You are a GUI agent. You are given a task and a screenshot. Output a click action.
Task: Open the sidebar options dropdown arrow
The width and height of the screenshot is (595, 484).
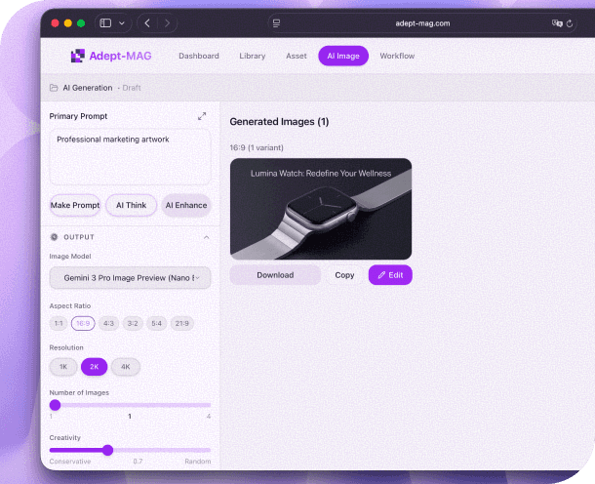[121, 22]
